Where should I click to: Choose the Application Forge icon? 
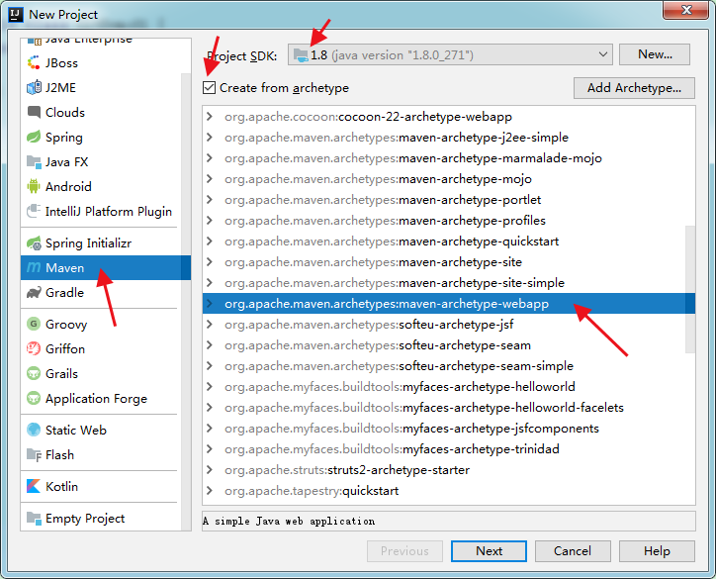34,398
